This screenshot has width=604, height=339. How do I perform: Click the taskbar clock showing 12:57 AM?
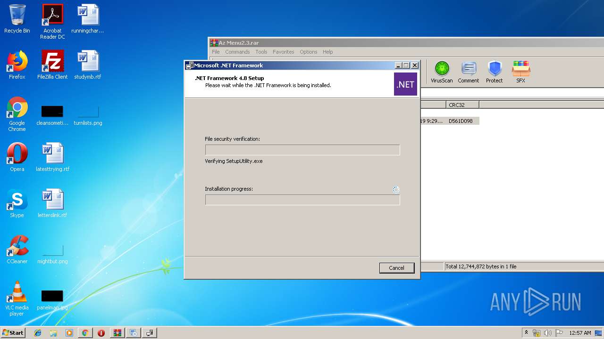(x=580, y=333)
